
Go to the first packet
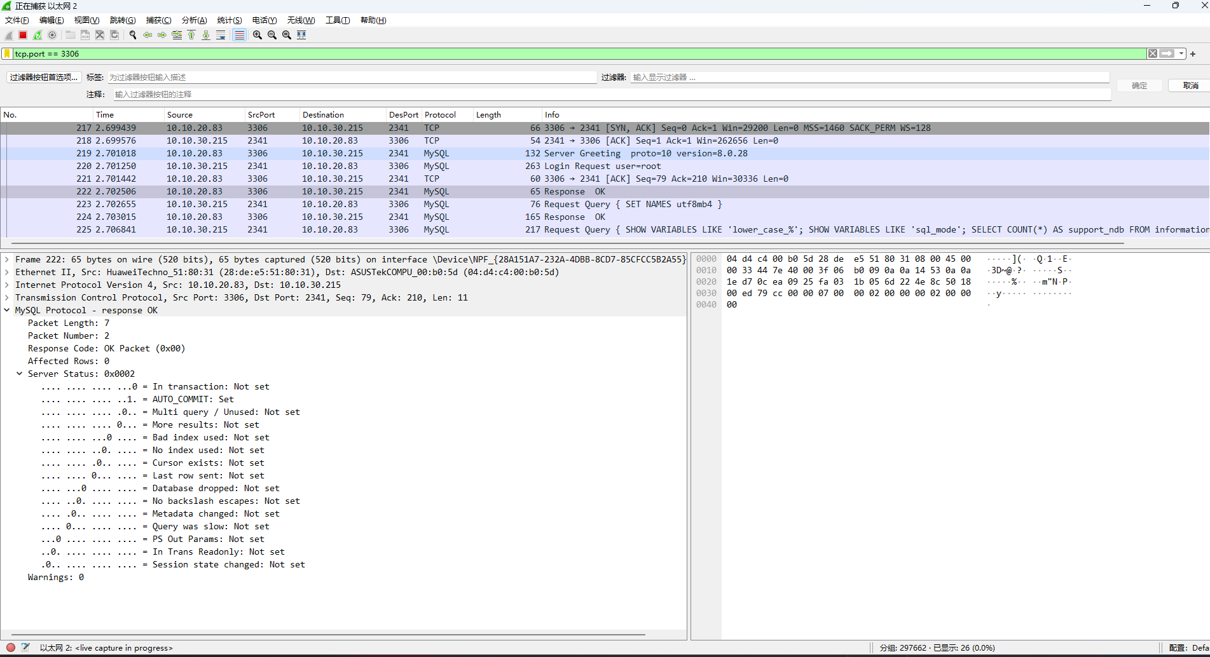[191, 35]
